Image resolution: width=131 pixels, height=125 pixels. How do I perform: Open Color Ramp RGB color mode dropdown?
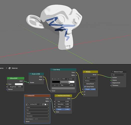tap(65, 79)
